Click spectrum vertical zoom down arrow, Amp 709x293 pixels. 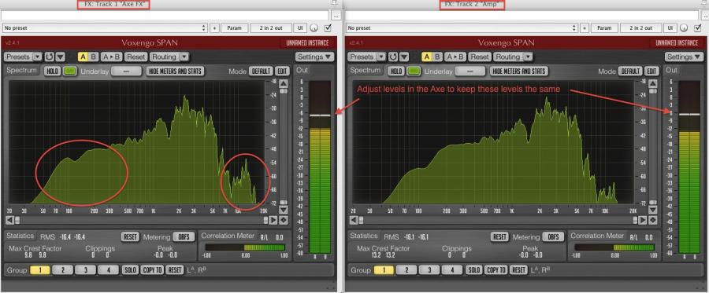652,210
